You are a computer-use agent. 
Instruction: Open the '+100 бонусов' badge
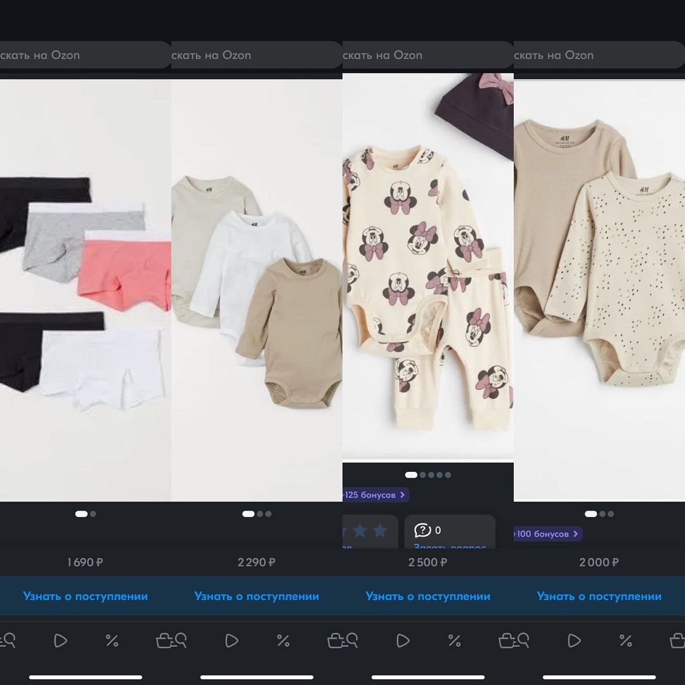tap(548, 534)
